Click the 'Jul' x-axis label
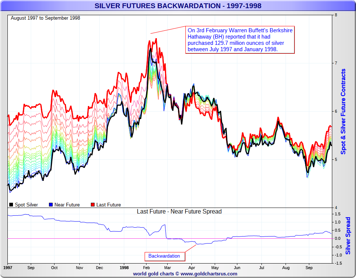 (261, 268)
